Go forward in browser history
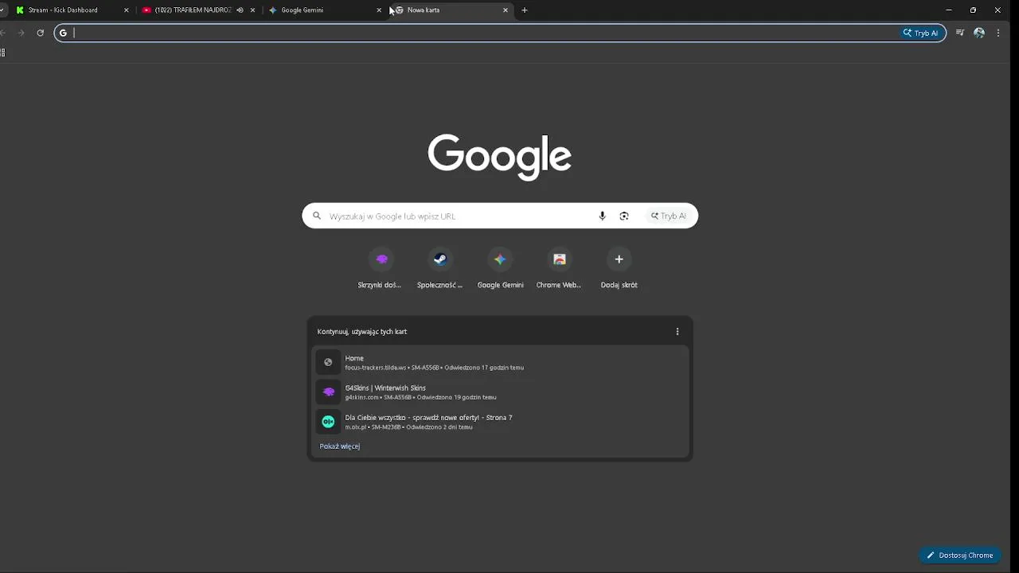The width and height of the screenshot is (1019, 573). click(x=21, y=33)
